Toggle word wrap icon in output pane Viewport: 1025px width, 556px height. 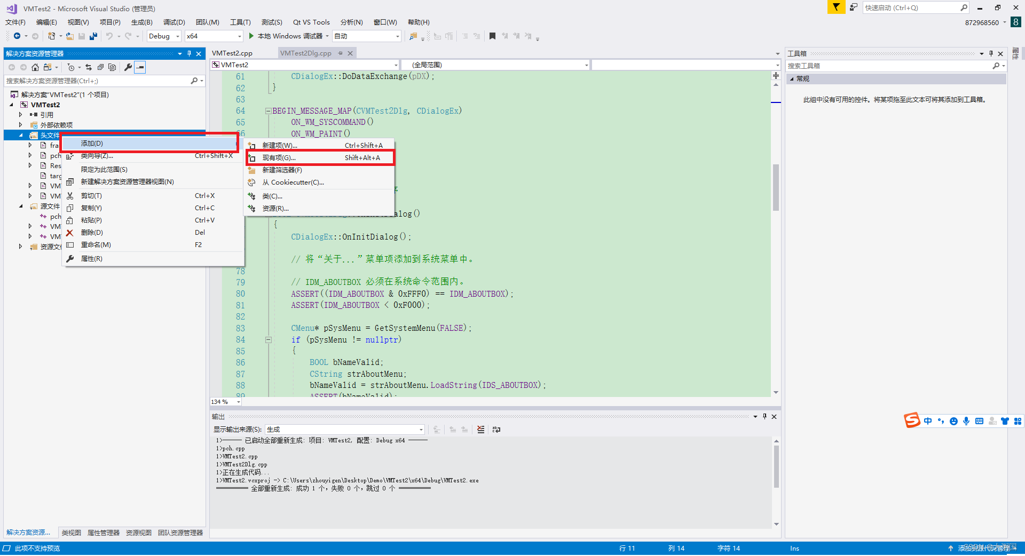[x=496, y=430]
